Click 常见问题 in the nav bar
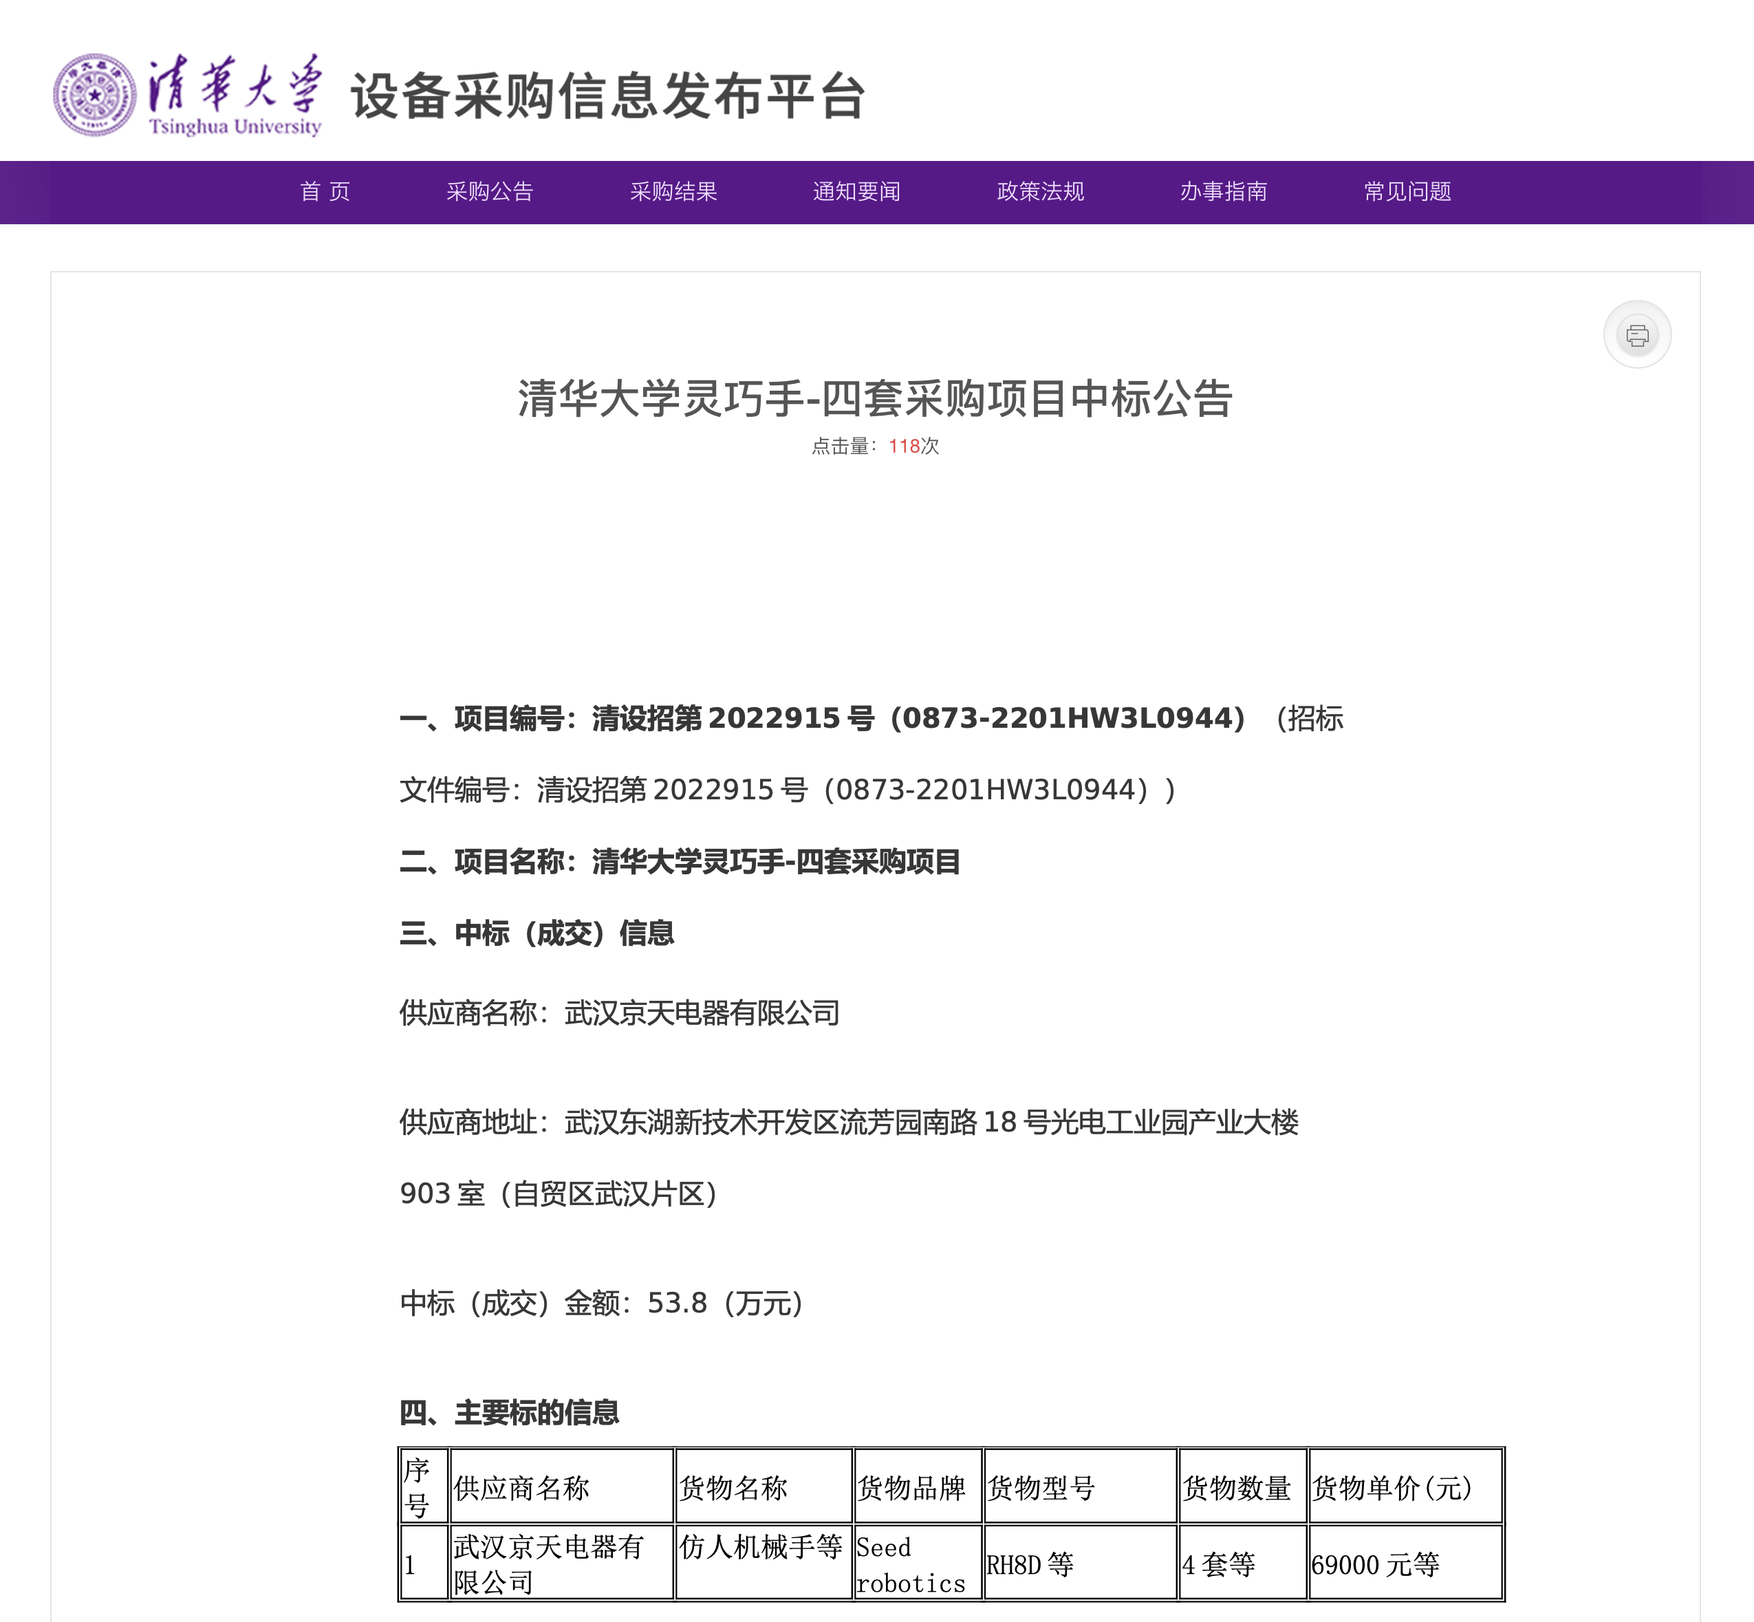1754x1622 pixels. pyautogui.click(x=1407, y=191)
